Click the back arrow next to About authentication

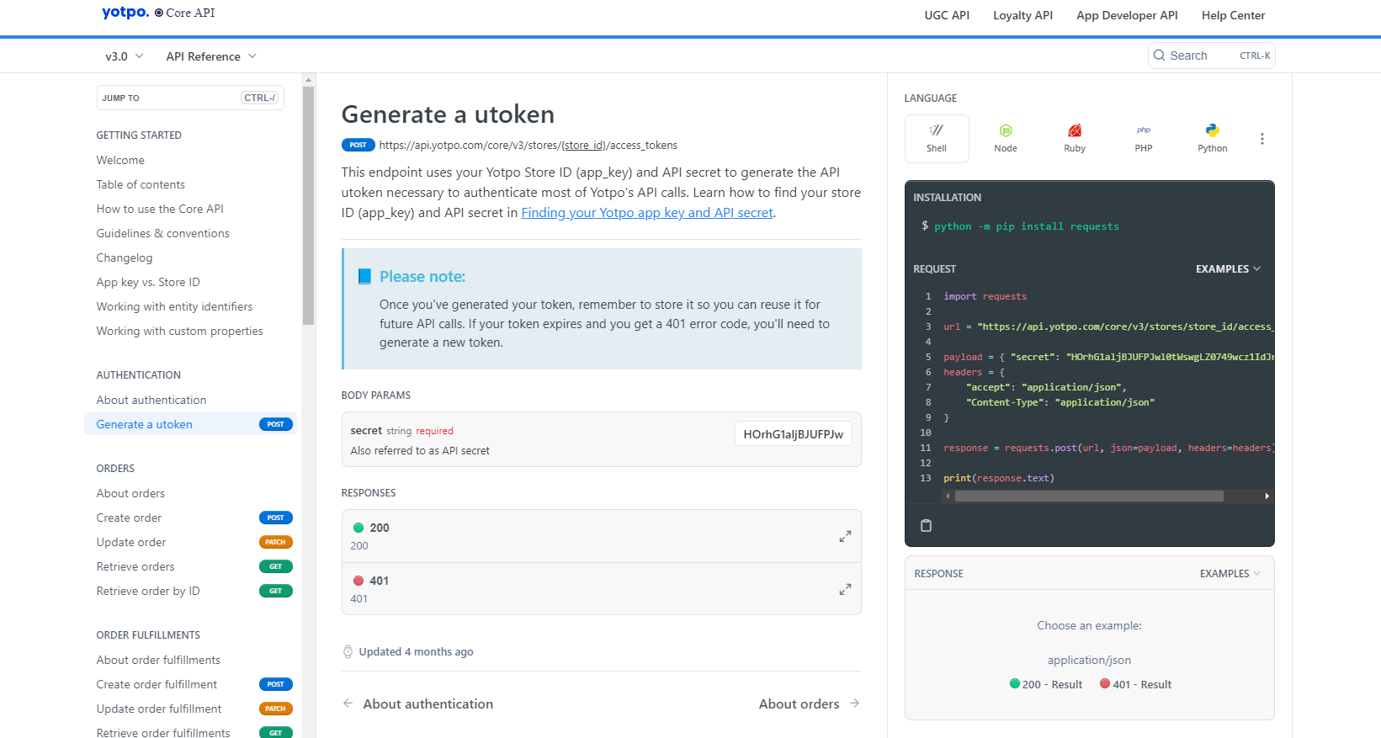348,703
